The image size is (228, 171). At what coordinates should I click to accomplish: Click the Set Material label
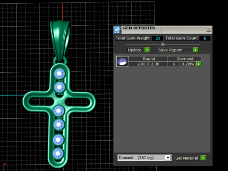coord(187,158)
